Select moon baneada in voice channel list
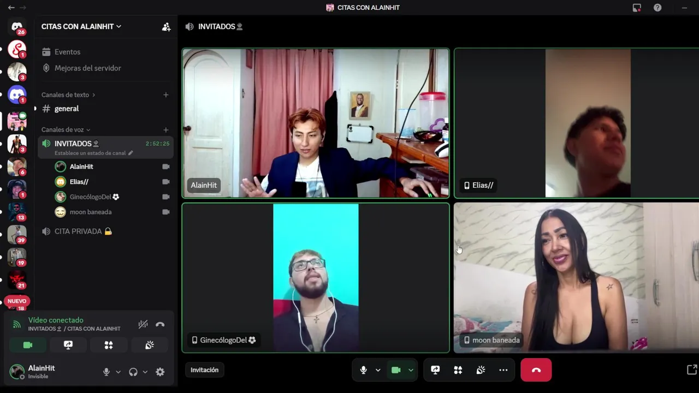Viewport: 699px width, 393px height. coord(91,212)
